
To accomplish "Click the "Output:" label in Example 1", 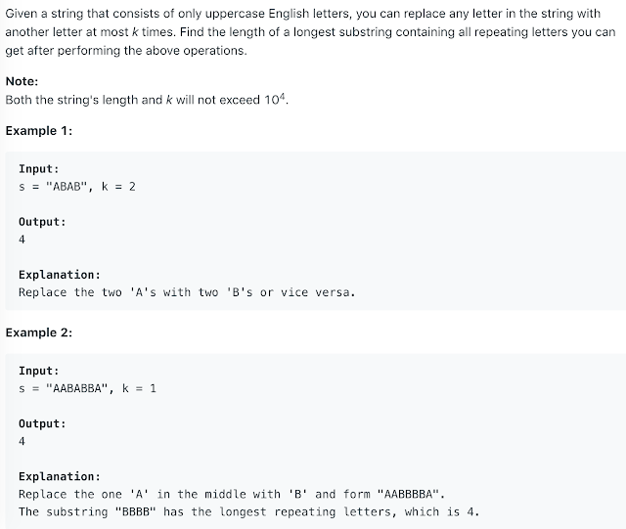I will point(43,222).
